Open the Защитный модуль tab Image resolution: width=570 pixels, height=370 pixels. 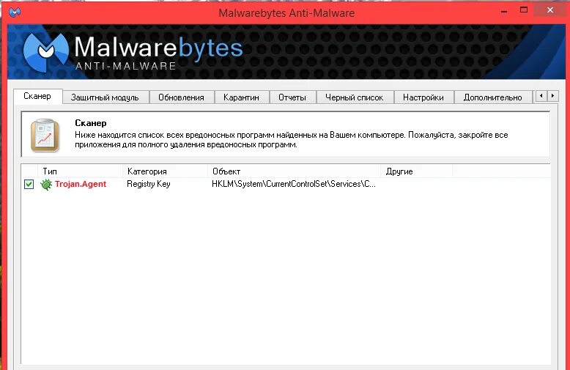coord(105,97)
